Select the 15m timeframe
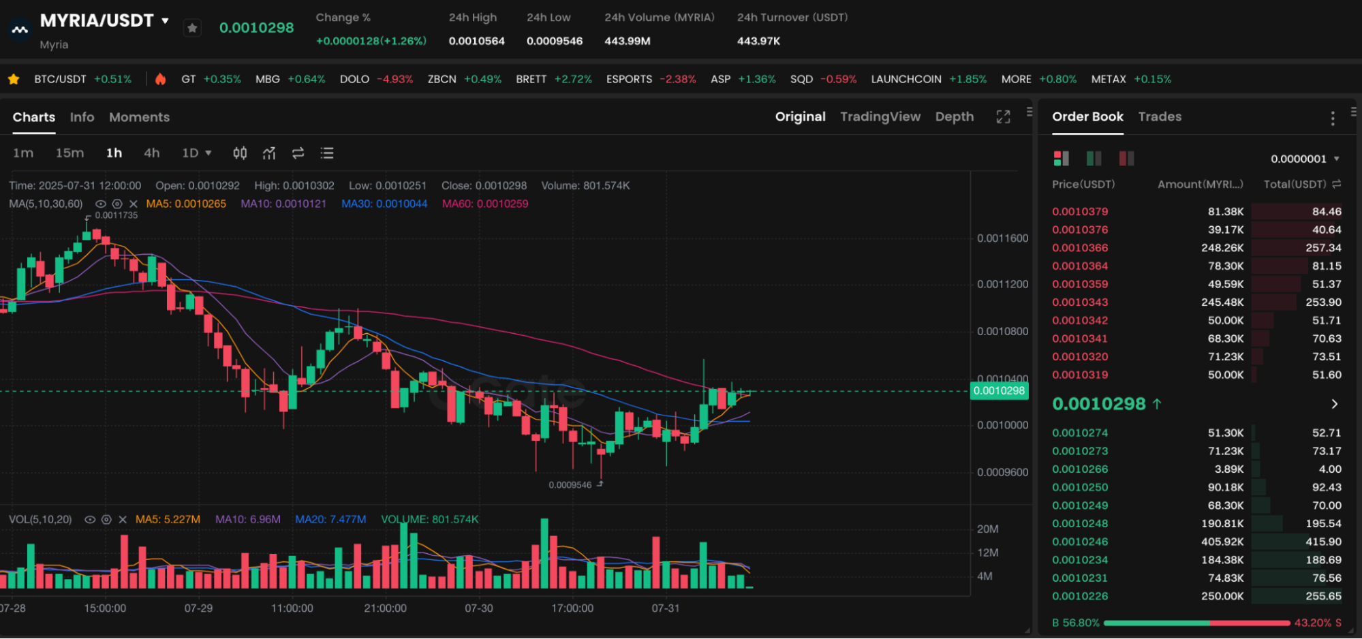The width and height of the screenshot is (1362, 639). click(69, 153)
